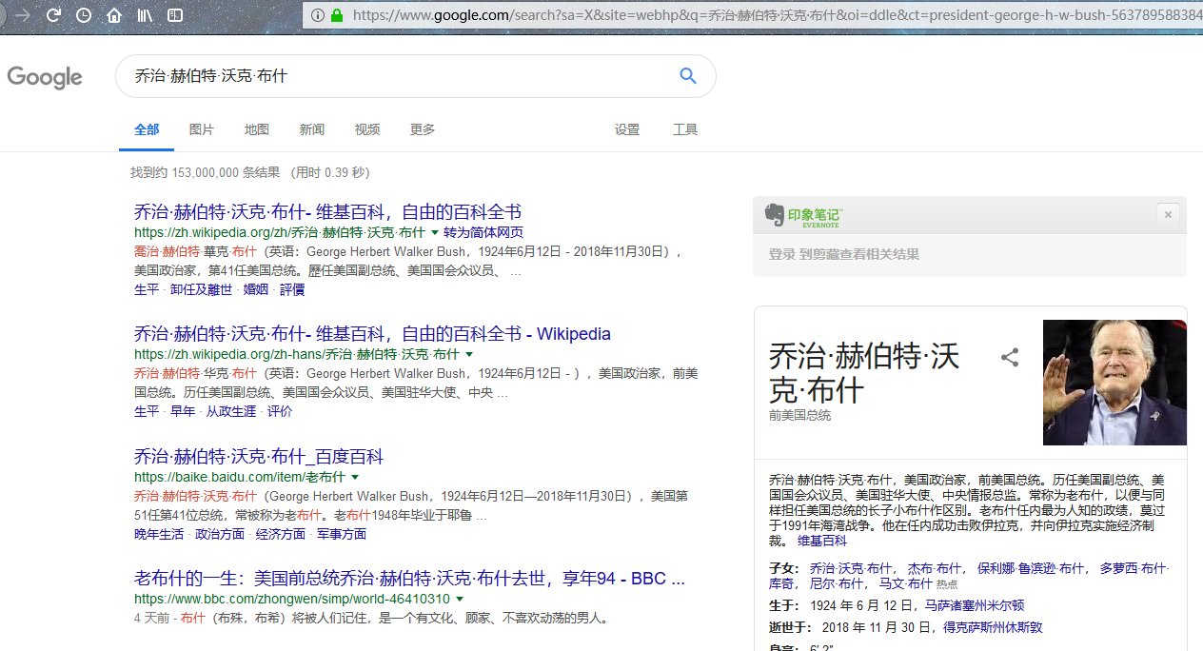This screenshot has height=651, width=1203.
Task: Open the 晚年生活 sitelink
Action: point(159,534)
